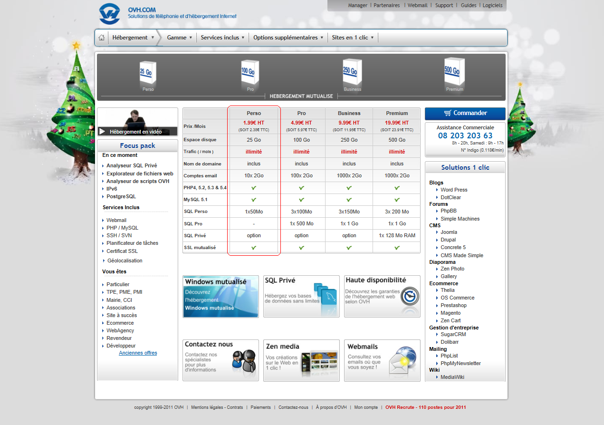Open Word Press under Blogs
This screenshot has width=604, height=425.
click(x=454, y=190)
